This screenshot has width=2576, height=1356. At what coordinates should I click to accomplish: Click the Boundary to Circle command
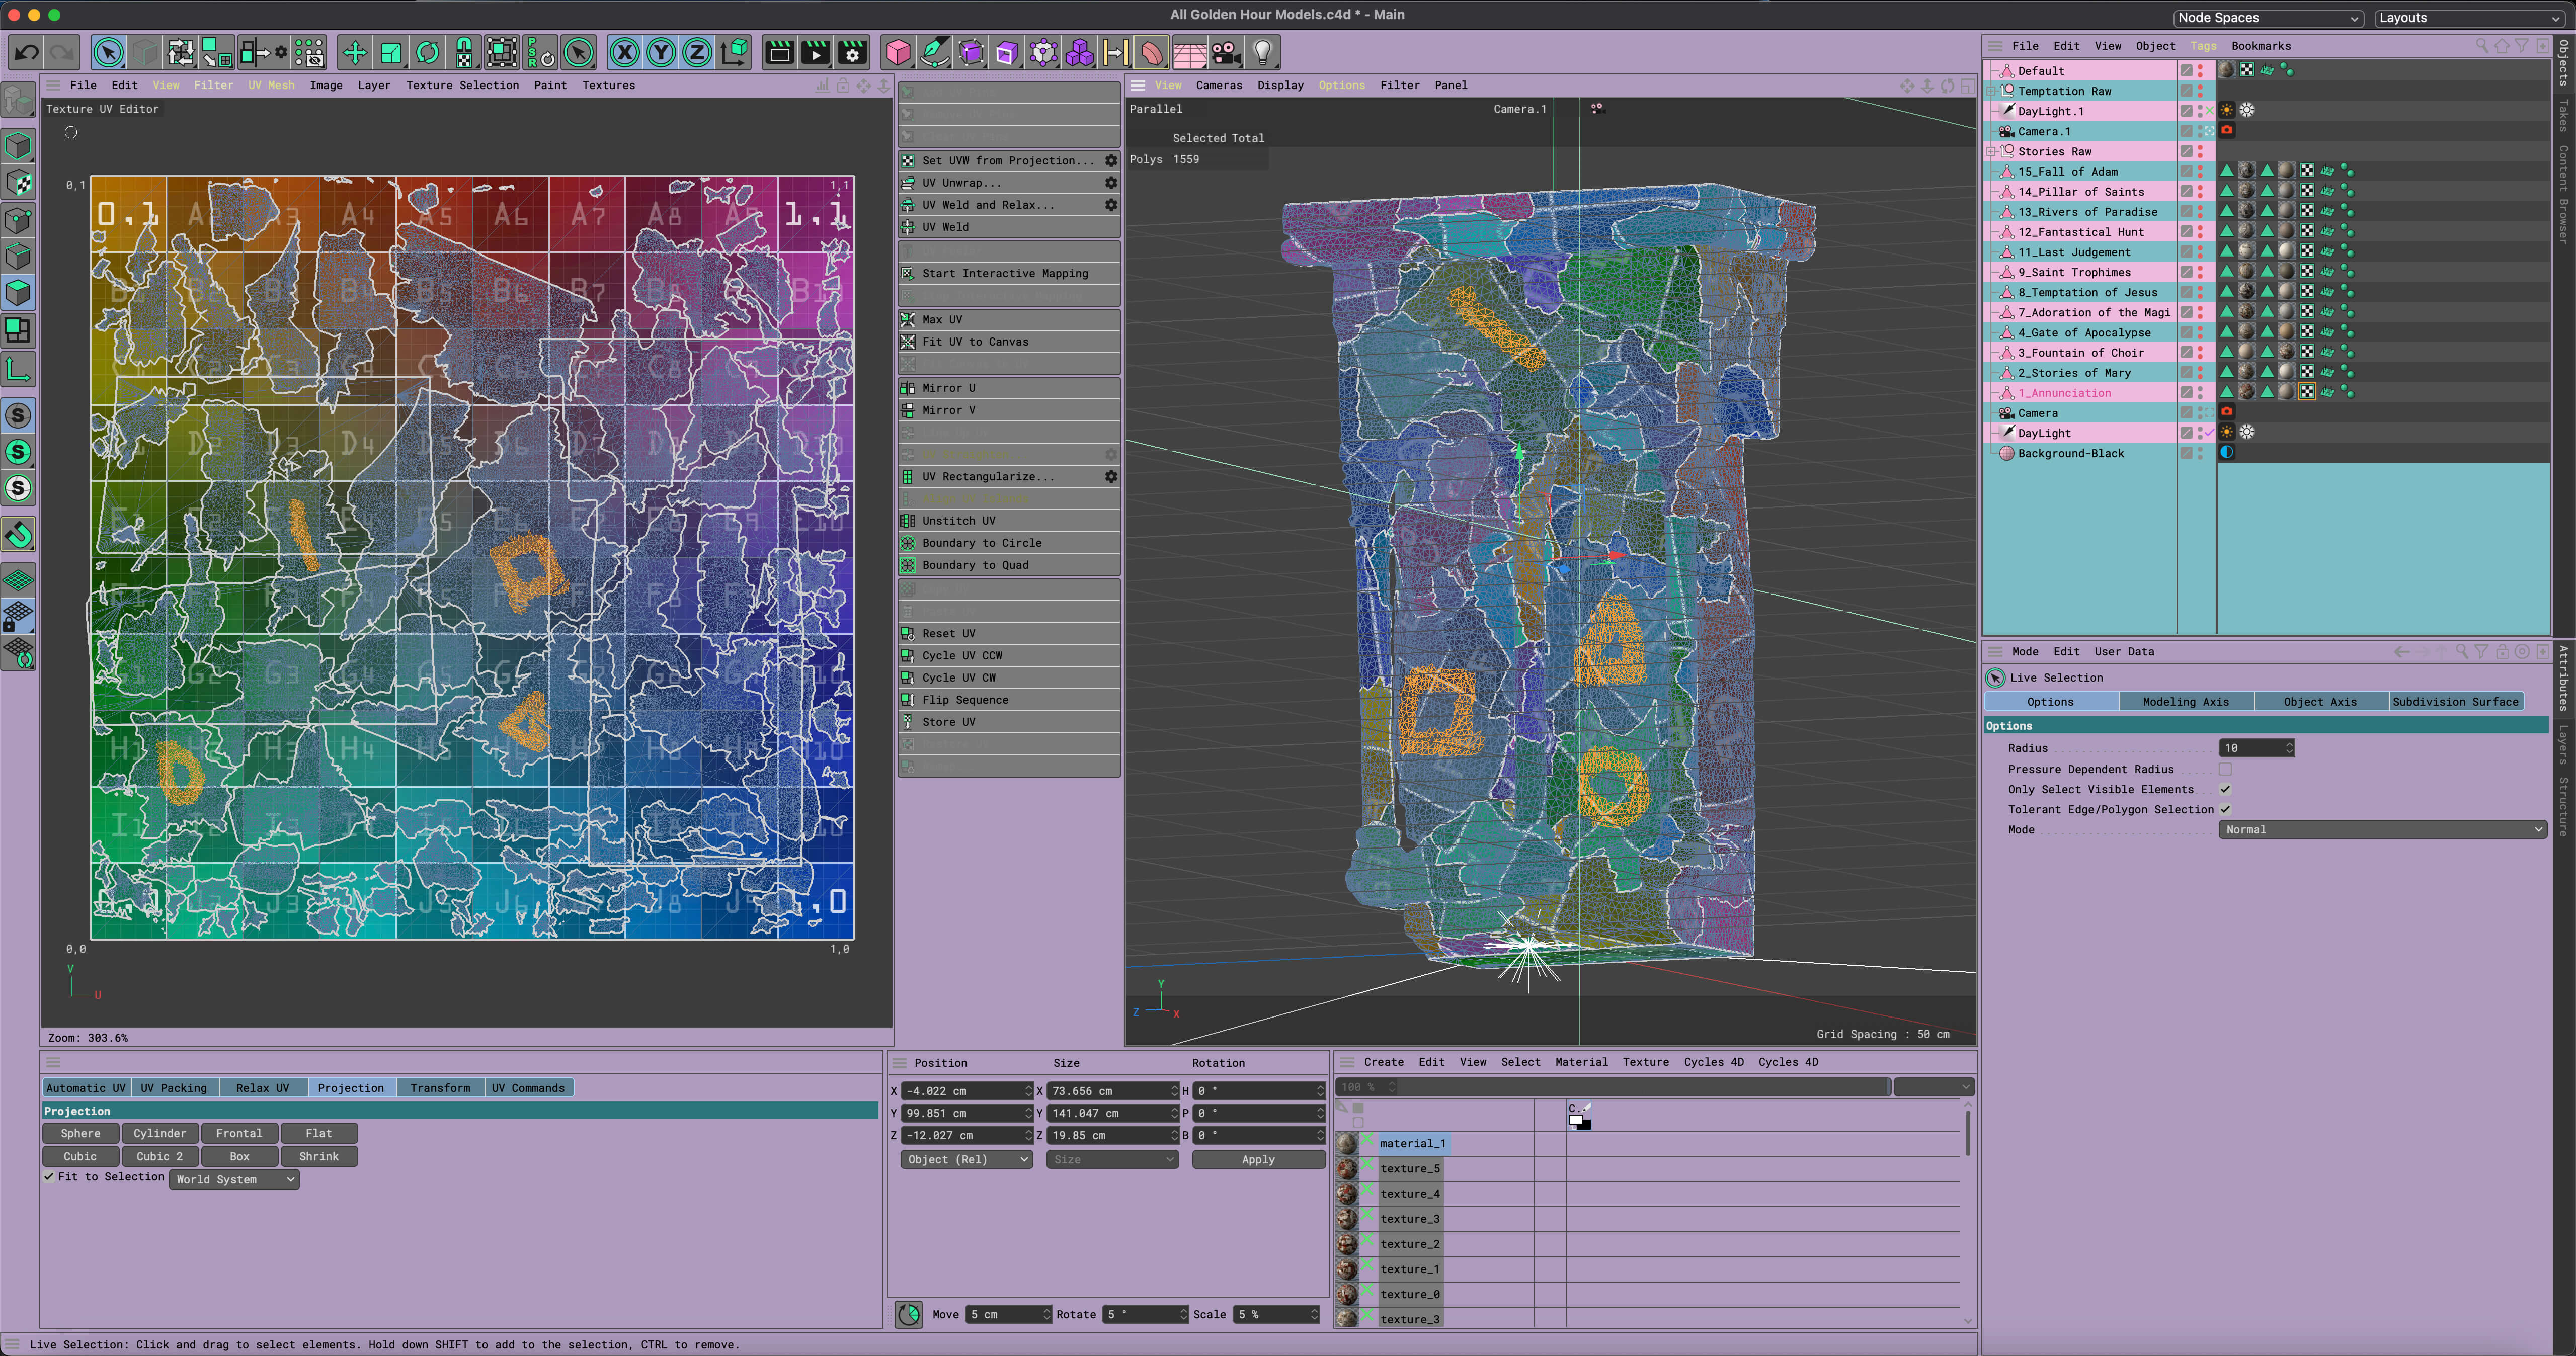980,542
